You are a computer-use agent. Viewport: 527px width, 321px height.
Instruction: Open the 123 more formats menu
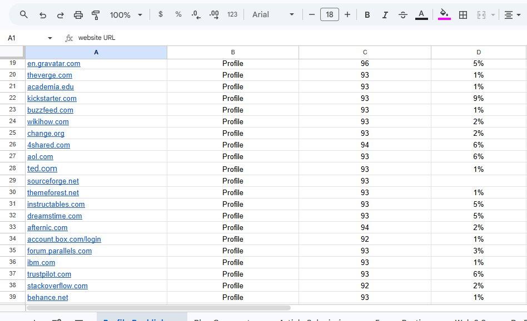click(232, 14)
